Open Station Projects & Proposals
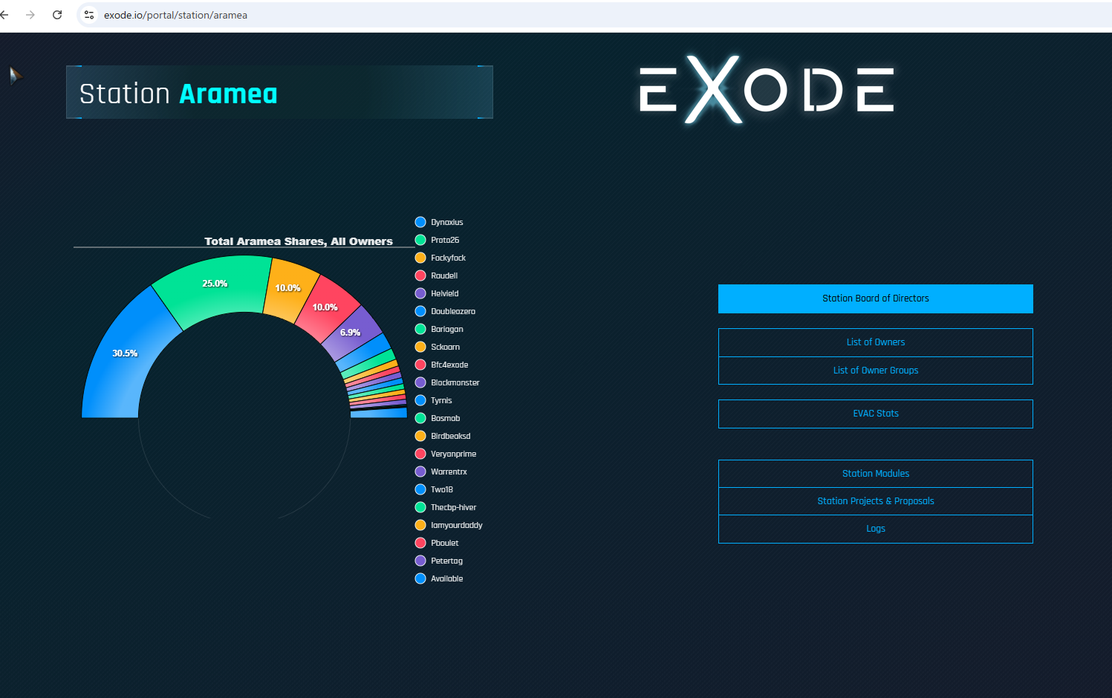This screenshot has height=698, width=1112. point(875,501)
